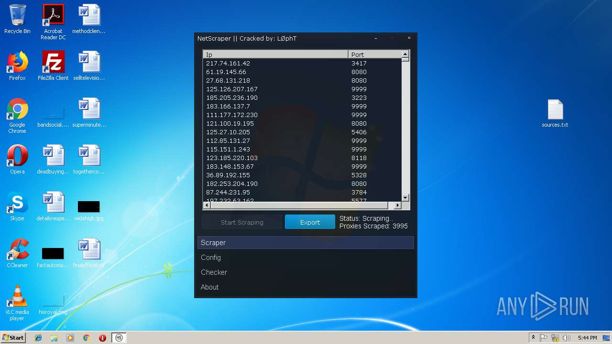The width and height of the screenshot is (612, 344).
Task: Select proxy row 185.205.236.190
Action: [302, 97]
